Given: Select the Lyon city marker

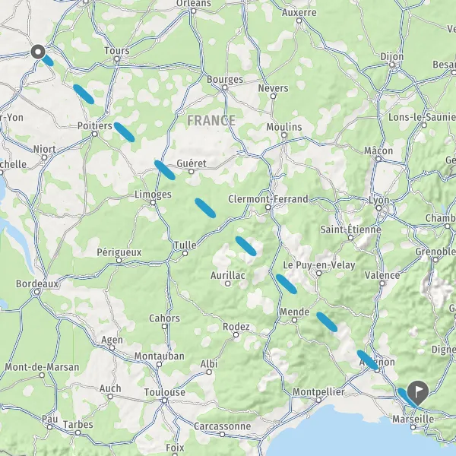Looking at the screenshot, I should (x=378, y=208).
